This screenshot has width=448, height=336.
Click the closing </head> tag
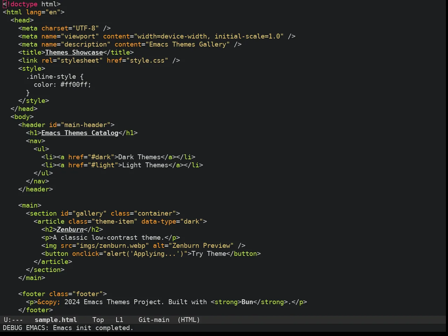pyautogui.click(x=24, y=108)
